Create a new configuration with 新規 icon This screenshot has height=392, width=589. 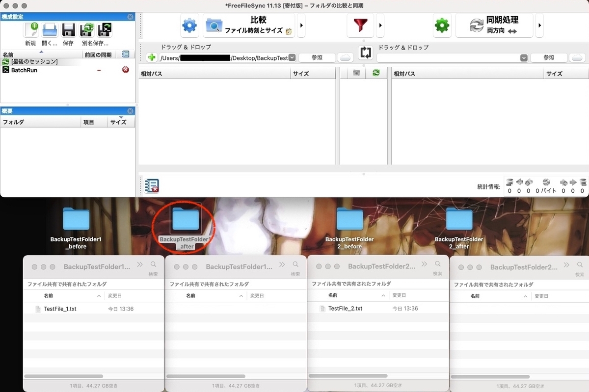pyautogui.click(x=31, y=30)
